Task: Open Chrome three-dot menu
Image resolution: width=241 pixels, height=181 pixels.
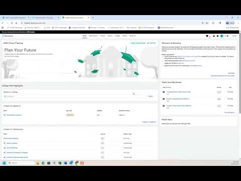Action: click(238, 23)
